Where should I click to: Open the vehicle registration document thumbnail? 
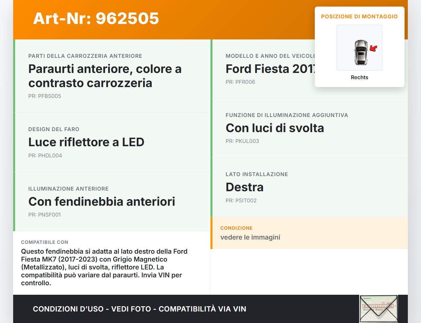coord(379,308)
